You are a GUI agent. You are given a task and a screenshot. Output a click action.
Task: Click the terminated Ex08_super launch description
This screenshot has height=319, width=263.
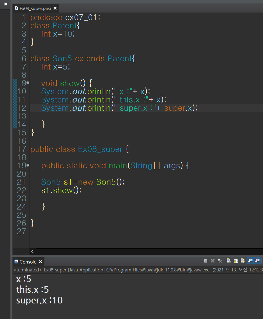tap(138, 270)
